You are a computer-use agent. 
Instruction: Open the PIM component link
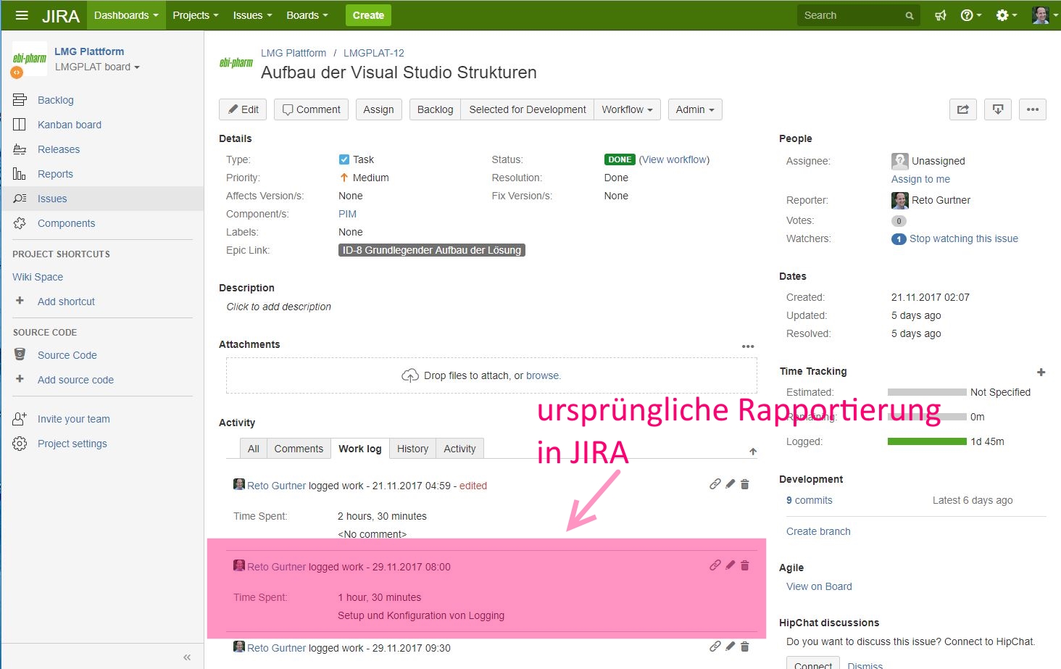[x=347, y=214]
